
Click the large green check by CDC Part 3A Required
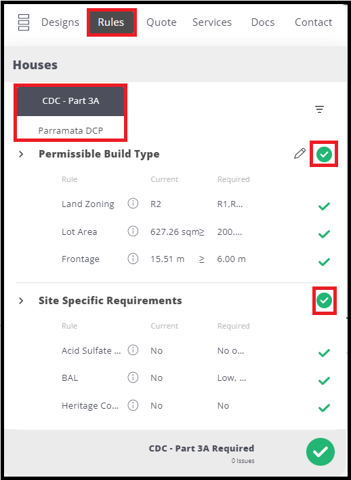pos(321,452)
